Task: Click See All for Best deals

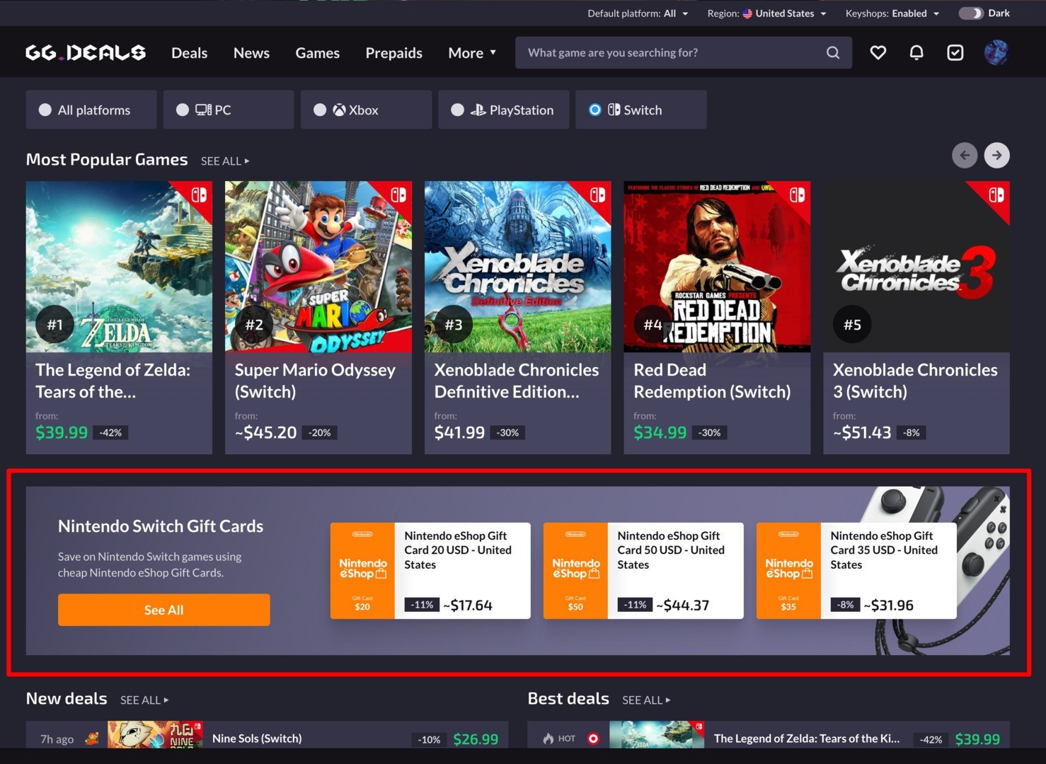Action: pos(646,700)
